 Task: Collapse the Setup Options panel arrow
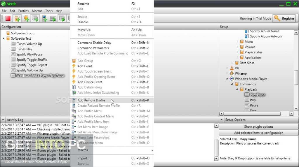[x=221, y=120]
